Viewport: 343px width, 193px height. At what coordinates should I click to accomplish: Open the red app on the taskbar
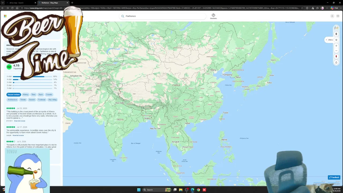204,190
